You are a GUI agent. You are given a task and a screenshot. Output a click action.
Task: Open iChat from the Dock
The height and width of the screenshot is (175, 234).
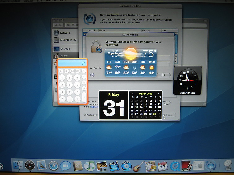click(x=65, y=166)
